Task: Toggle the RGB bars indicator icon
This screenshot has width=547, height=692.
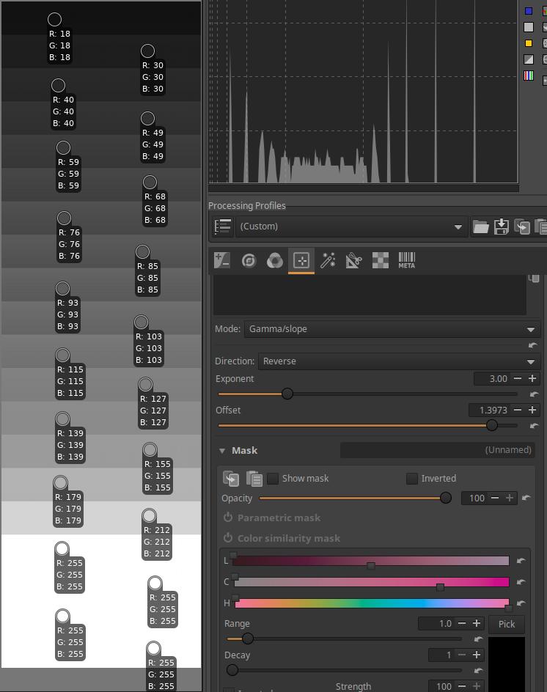Action: [528, 76]
